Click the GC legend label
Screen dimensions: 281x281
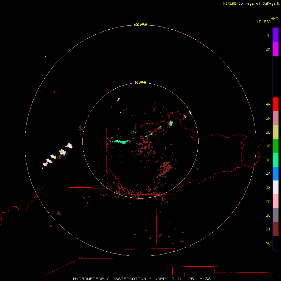[268, 215]
